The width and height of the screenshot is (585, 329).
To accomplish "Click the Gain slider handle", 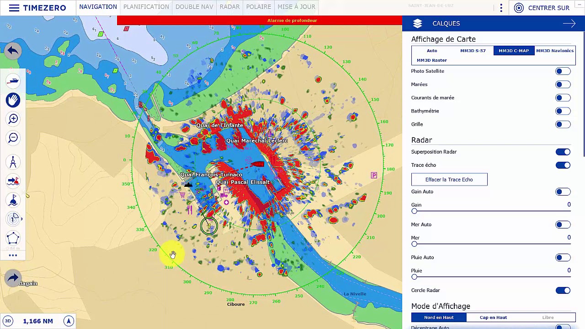I will (415, 211).
